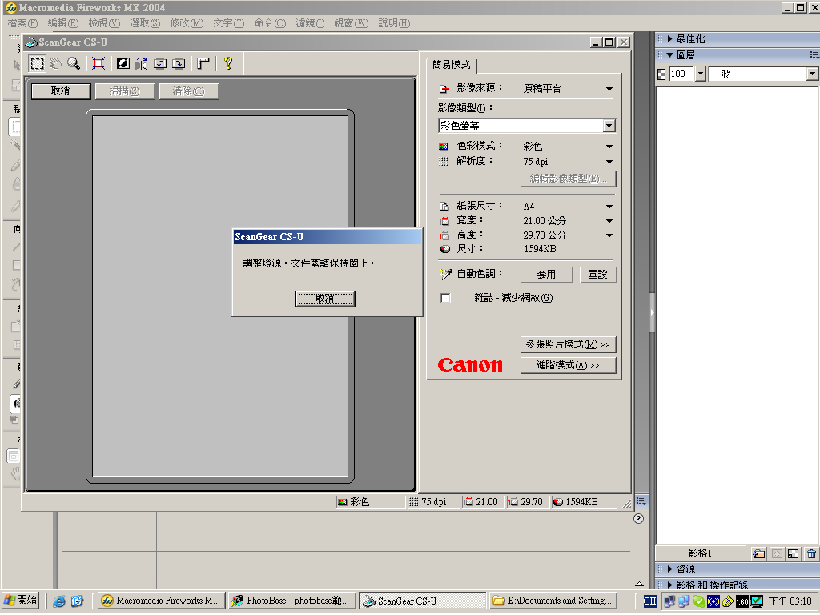Screen dimensions: 820x615
Task: Open the image type combo box
Action: click(x=527, y=126)
